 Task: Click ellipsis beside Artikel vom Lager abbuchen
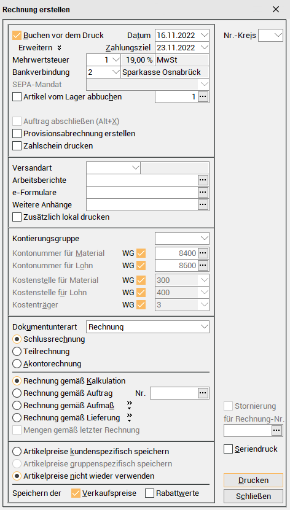pos(203,96)
